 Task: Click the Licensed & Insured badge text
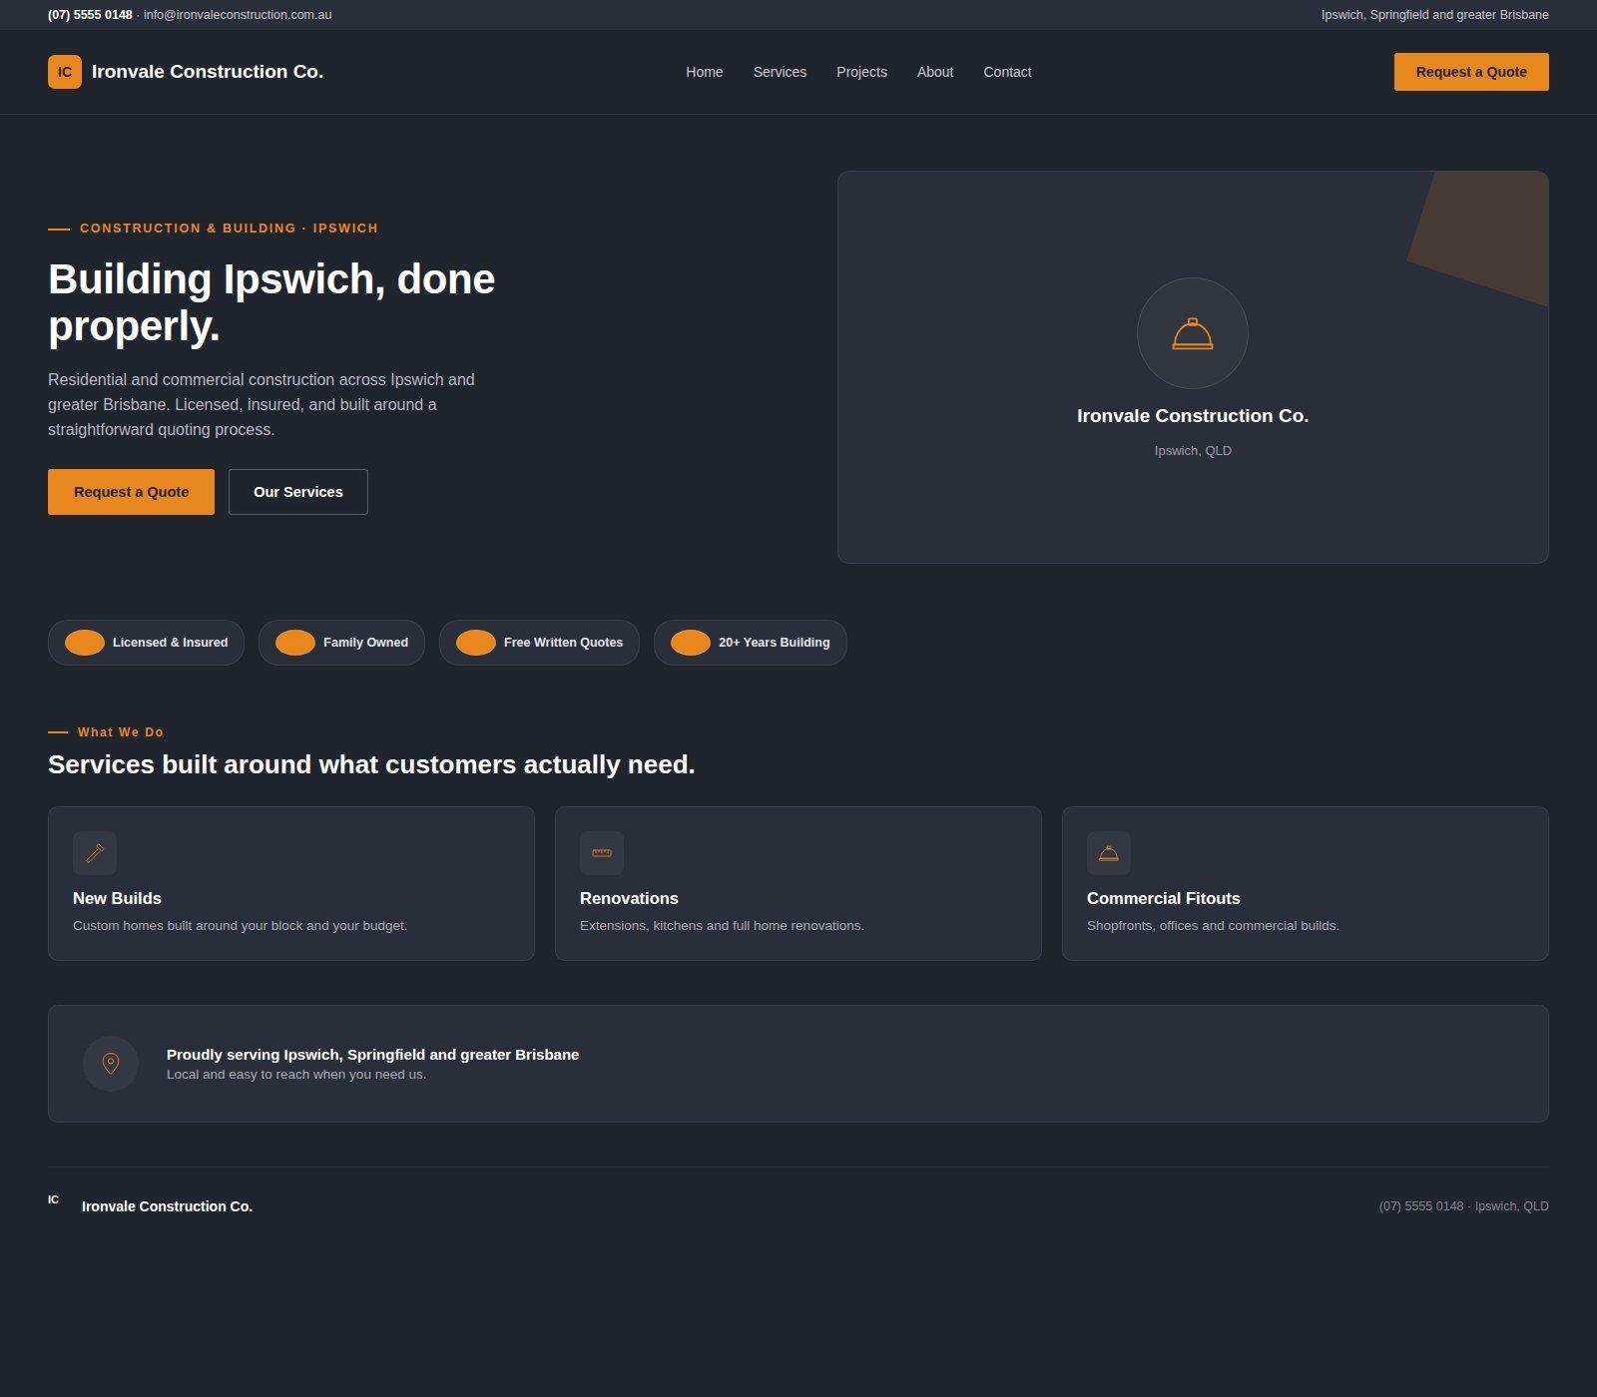point(170,643)
